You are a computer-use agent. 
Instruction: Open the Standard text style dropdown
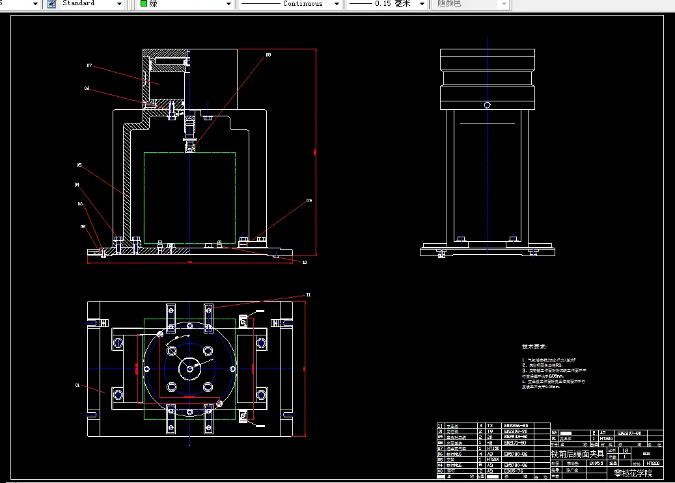118,4
